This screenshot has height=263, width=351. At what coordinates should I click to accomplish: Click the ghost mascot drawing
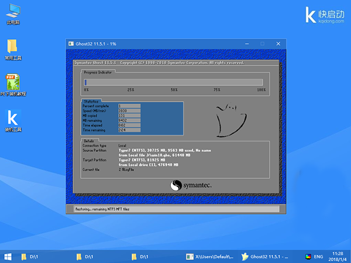[x=231, y=120]
